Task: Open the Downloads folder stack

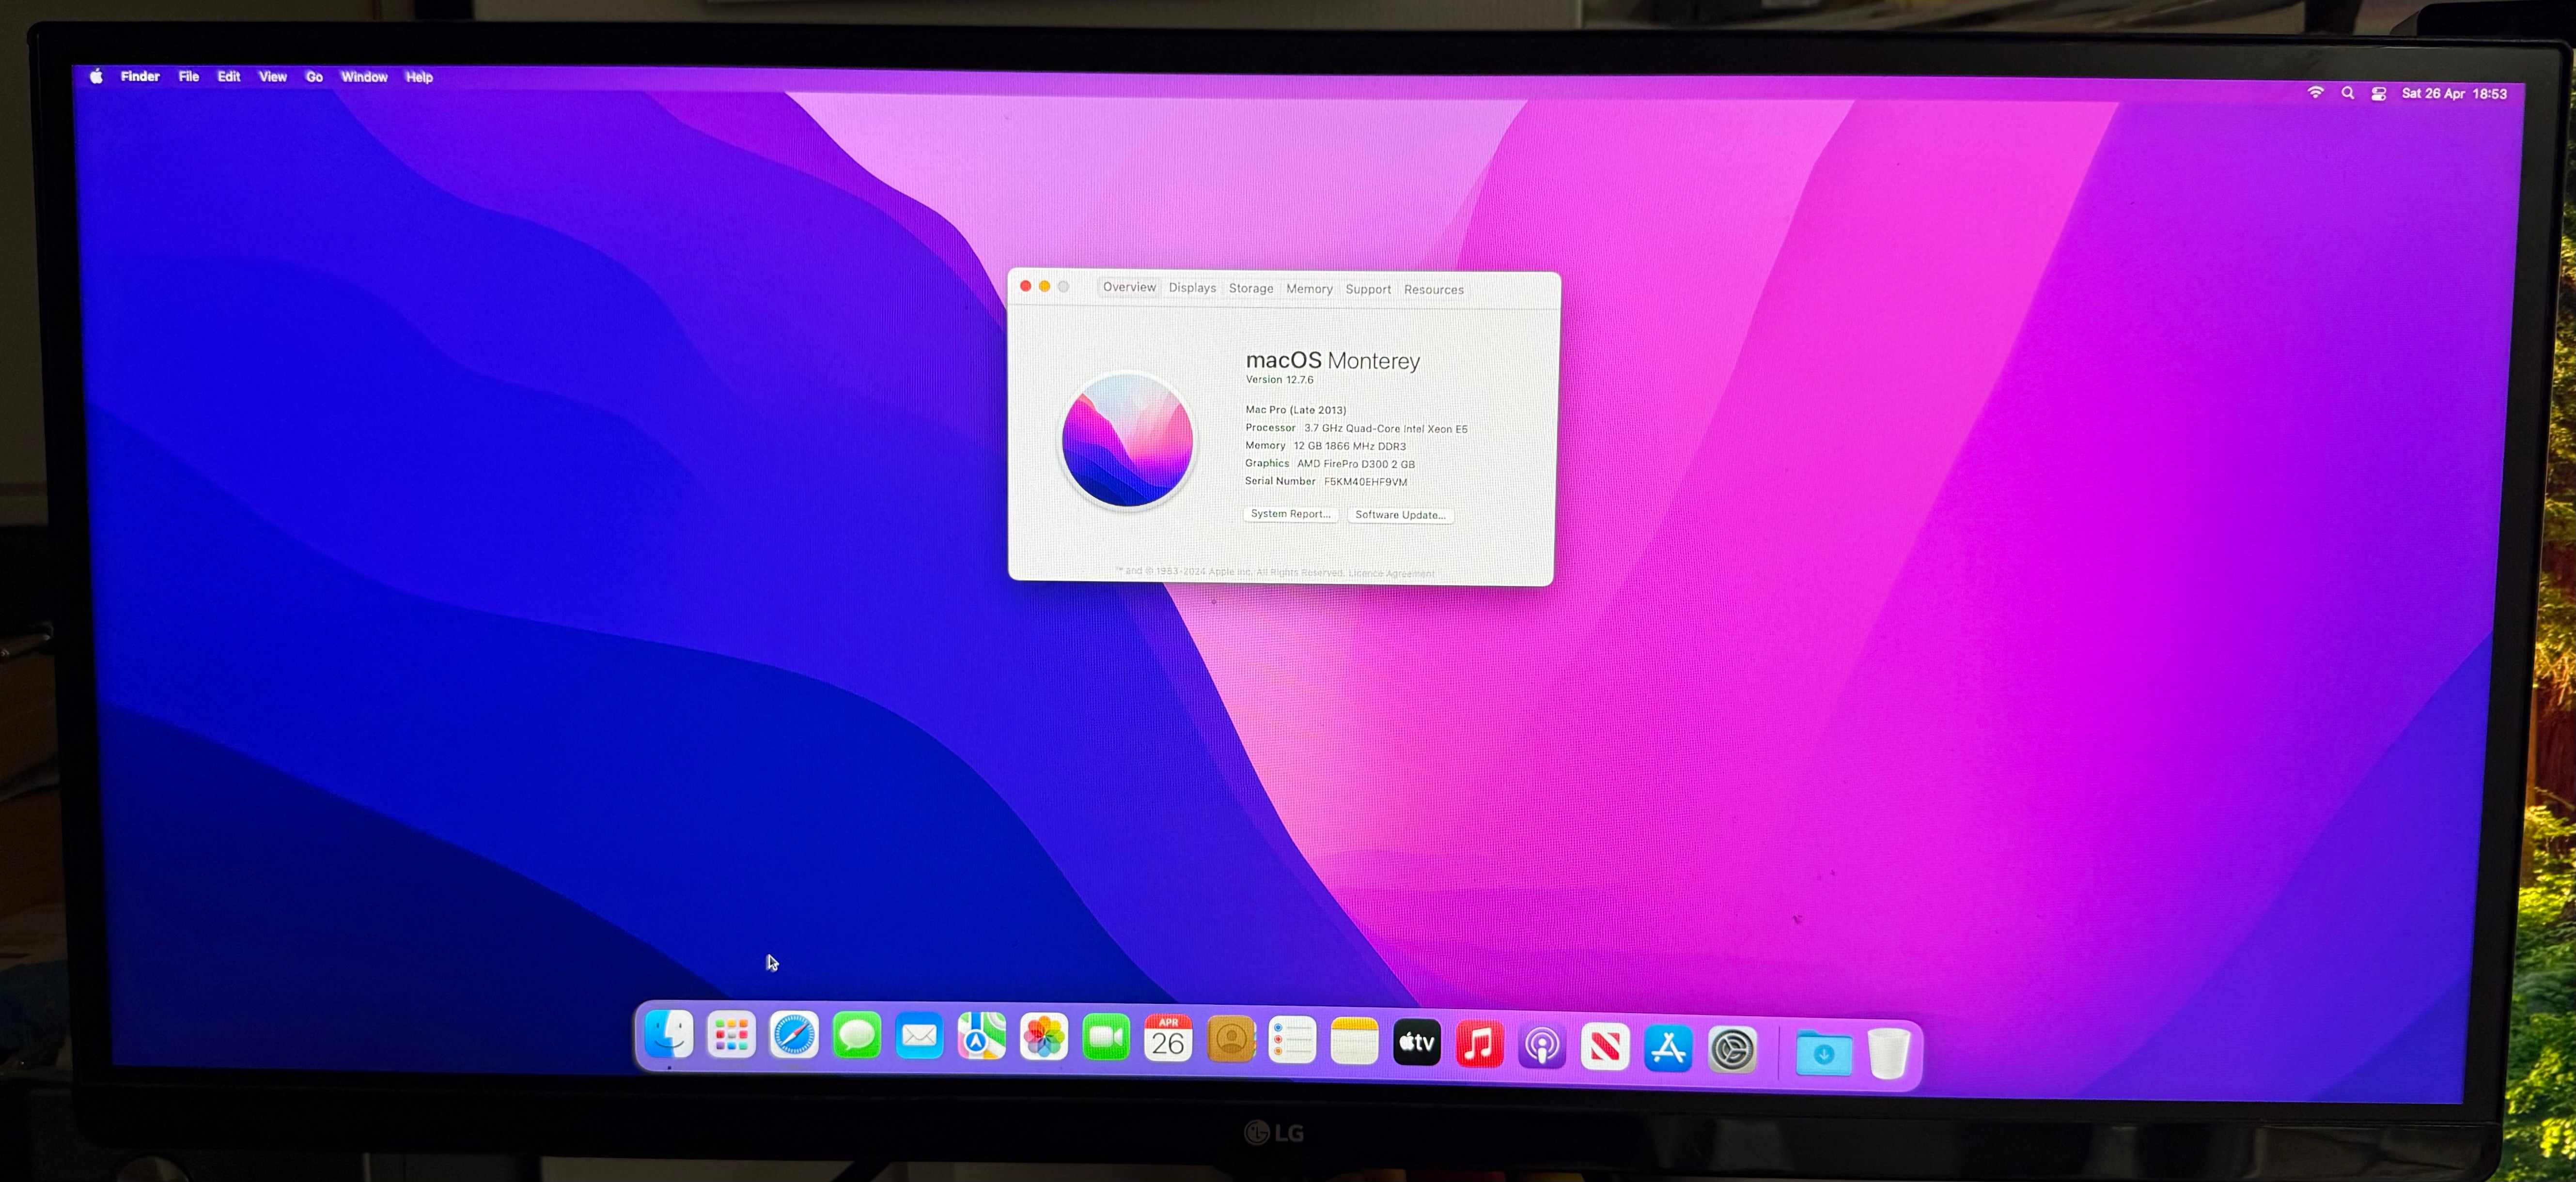Action: [1824, 1054]
